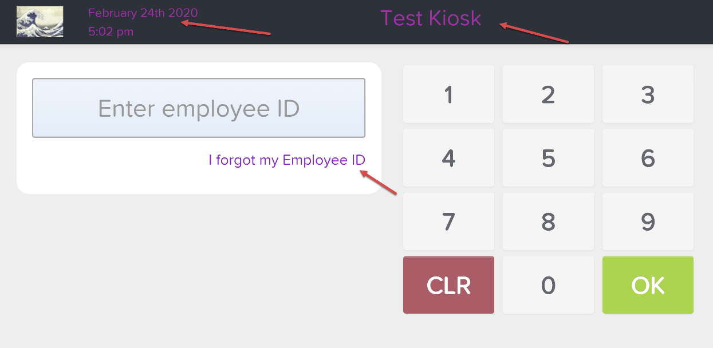Image resolution: width=713 pixels, height=348 pixels.
Task: Tap keypad digit 8
Action: click(x=548, y=222)
